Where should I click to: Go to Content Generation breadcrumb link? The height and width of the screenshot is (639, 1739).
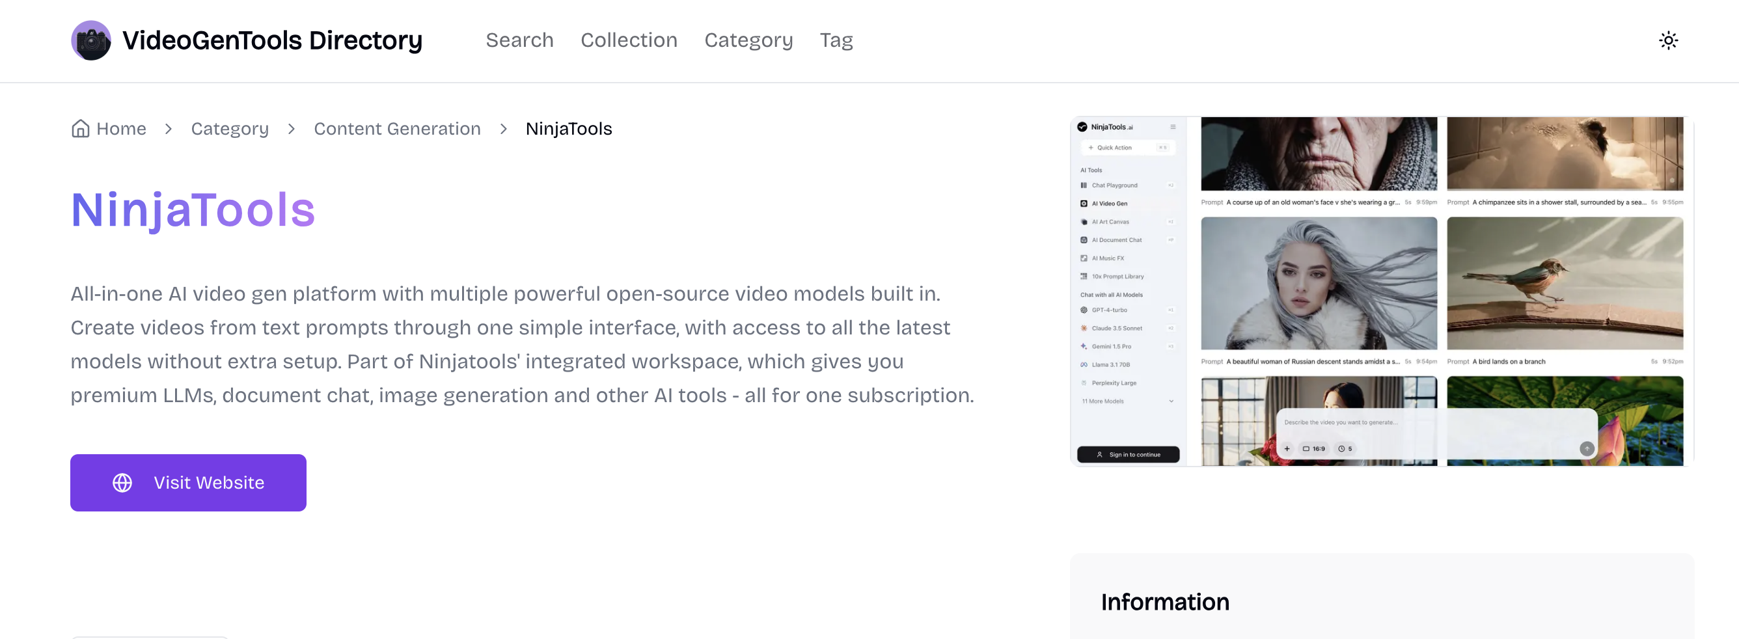click(x=397, y=128)
